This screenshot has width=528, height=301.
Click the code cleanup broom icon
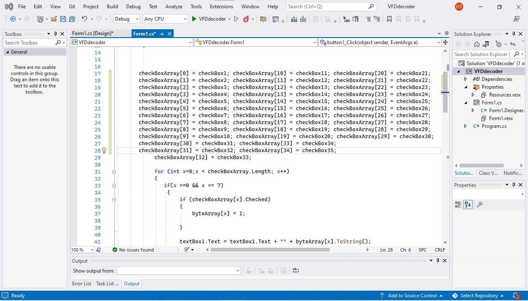click(186, 250)
